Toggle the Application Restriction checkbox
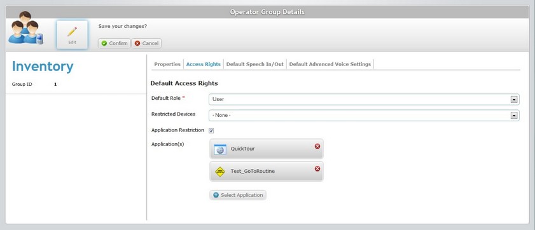 click(211, 130)
